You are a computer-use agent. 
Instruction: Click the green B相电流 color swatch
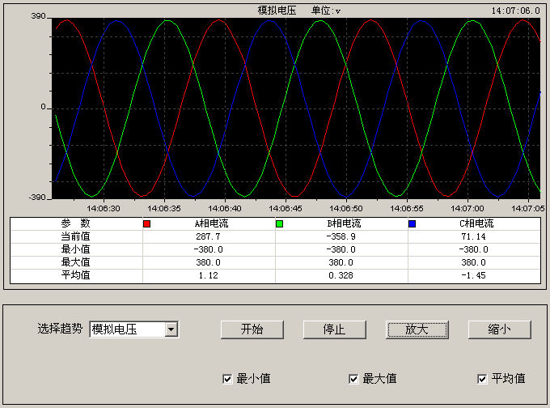pyautogui.click(x=279, y=223)
